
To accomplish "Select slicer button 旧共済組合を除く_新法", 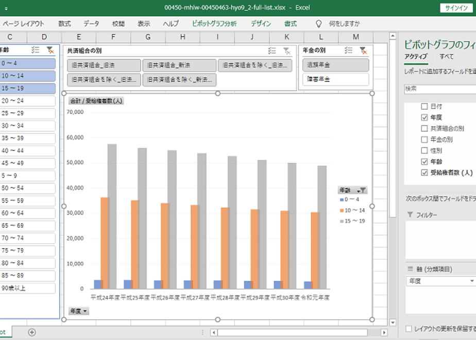I will 179,80.
